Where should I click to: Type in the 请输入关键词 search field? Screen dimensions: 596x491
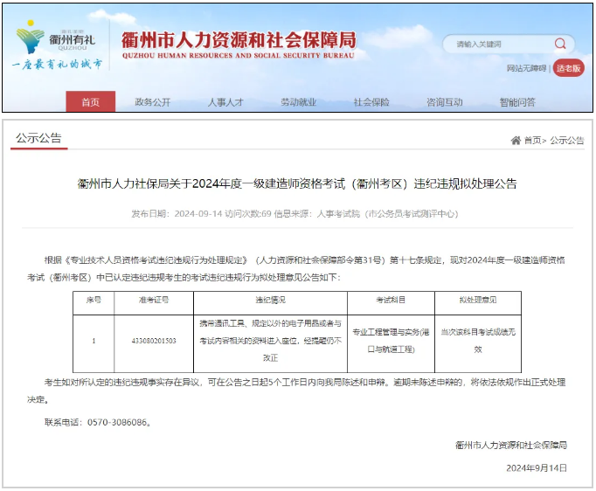pos(494,44)
